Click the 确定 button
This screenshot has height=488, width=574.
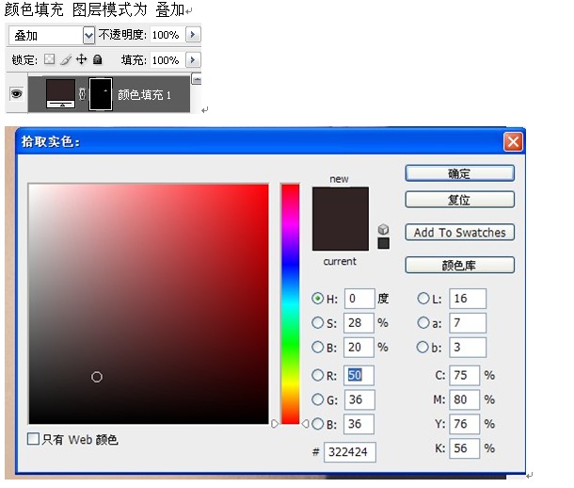(460, 173)
